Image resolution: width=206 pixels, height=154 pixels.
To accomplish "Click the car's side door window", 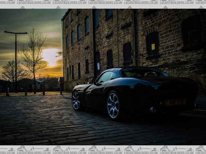I will point(106,77).
